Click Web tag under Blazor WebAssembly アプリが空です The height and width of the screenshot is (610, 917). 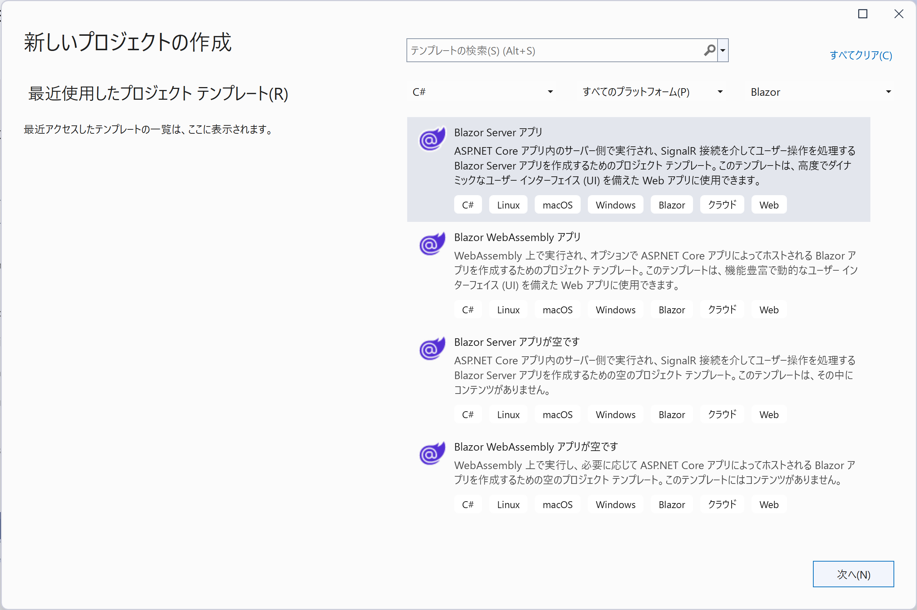(769, 504)
